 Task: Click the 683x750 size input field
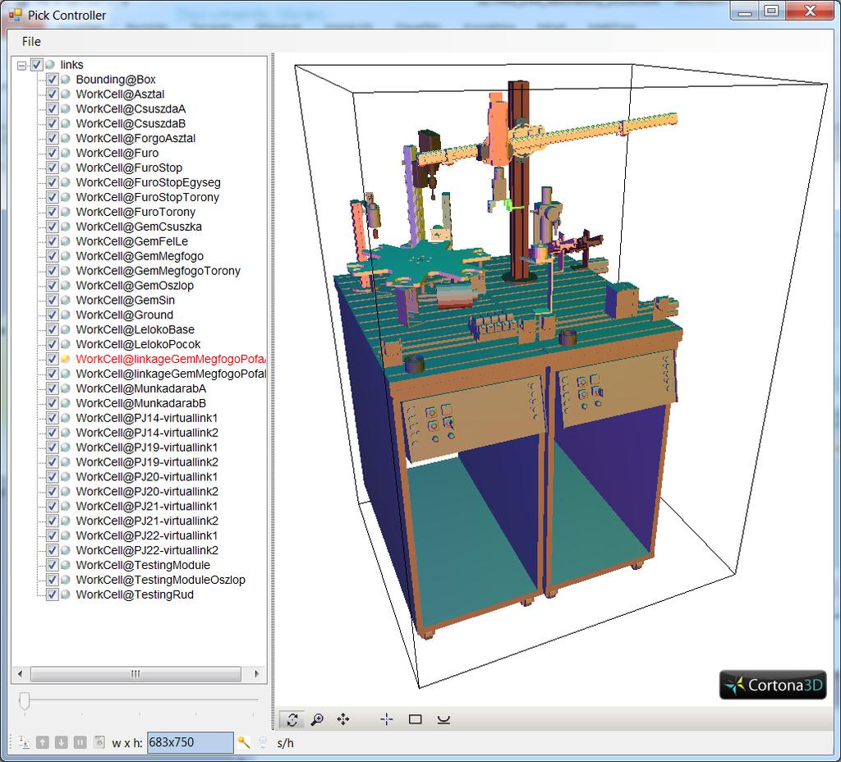pos(191,742)
